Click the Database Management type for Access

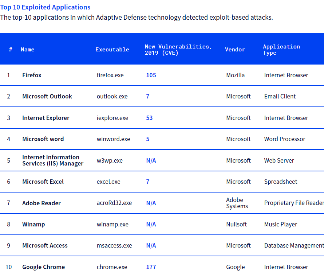click(x=294, y=245)
